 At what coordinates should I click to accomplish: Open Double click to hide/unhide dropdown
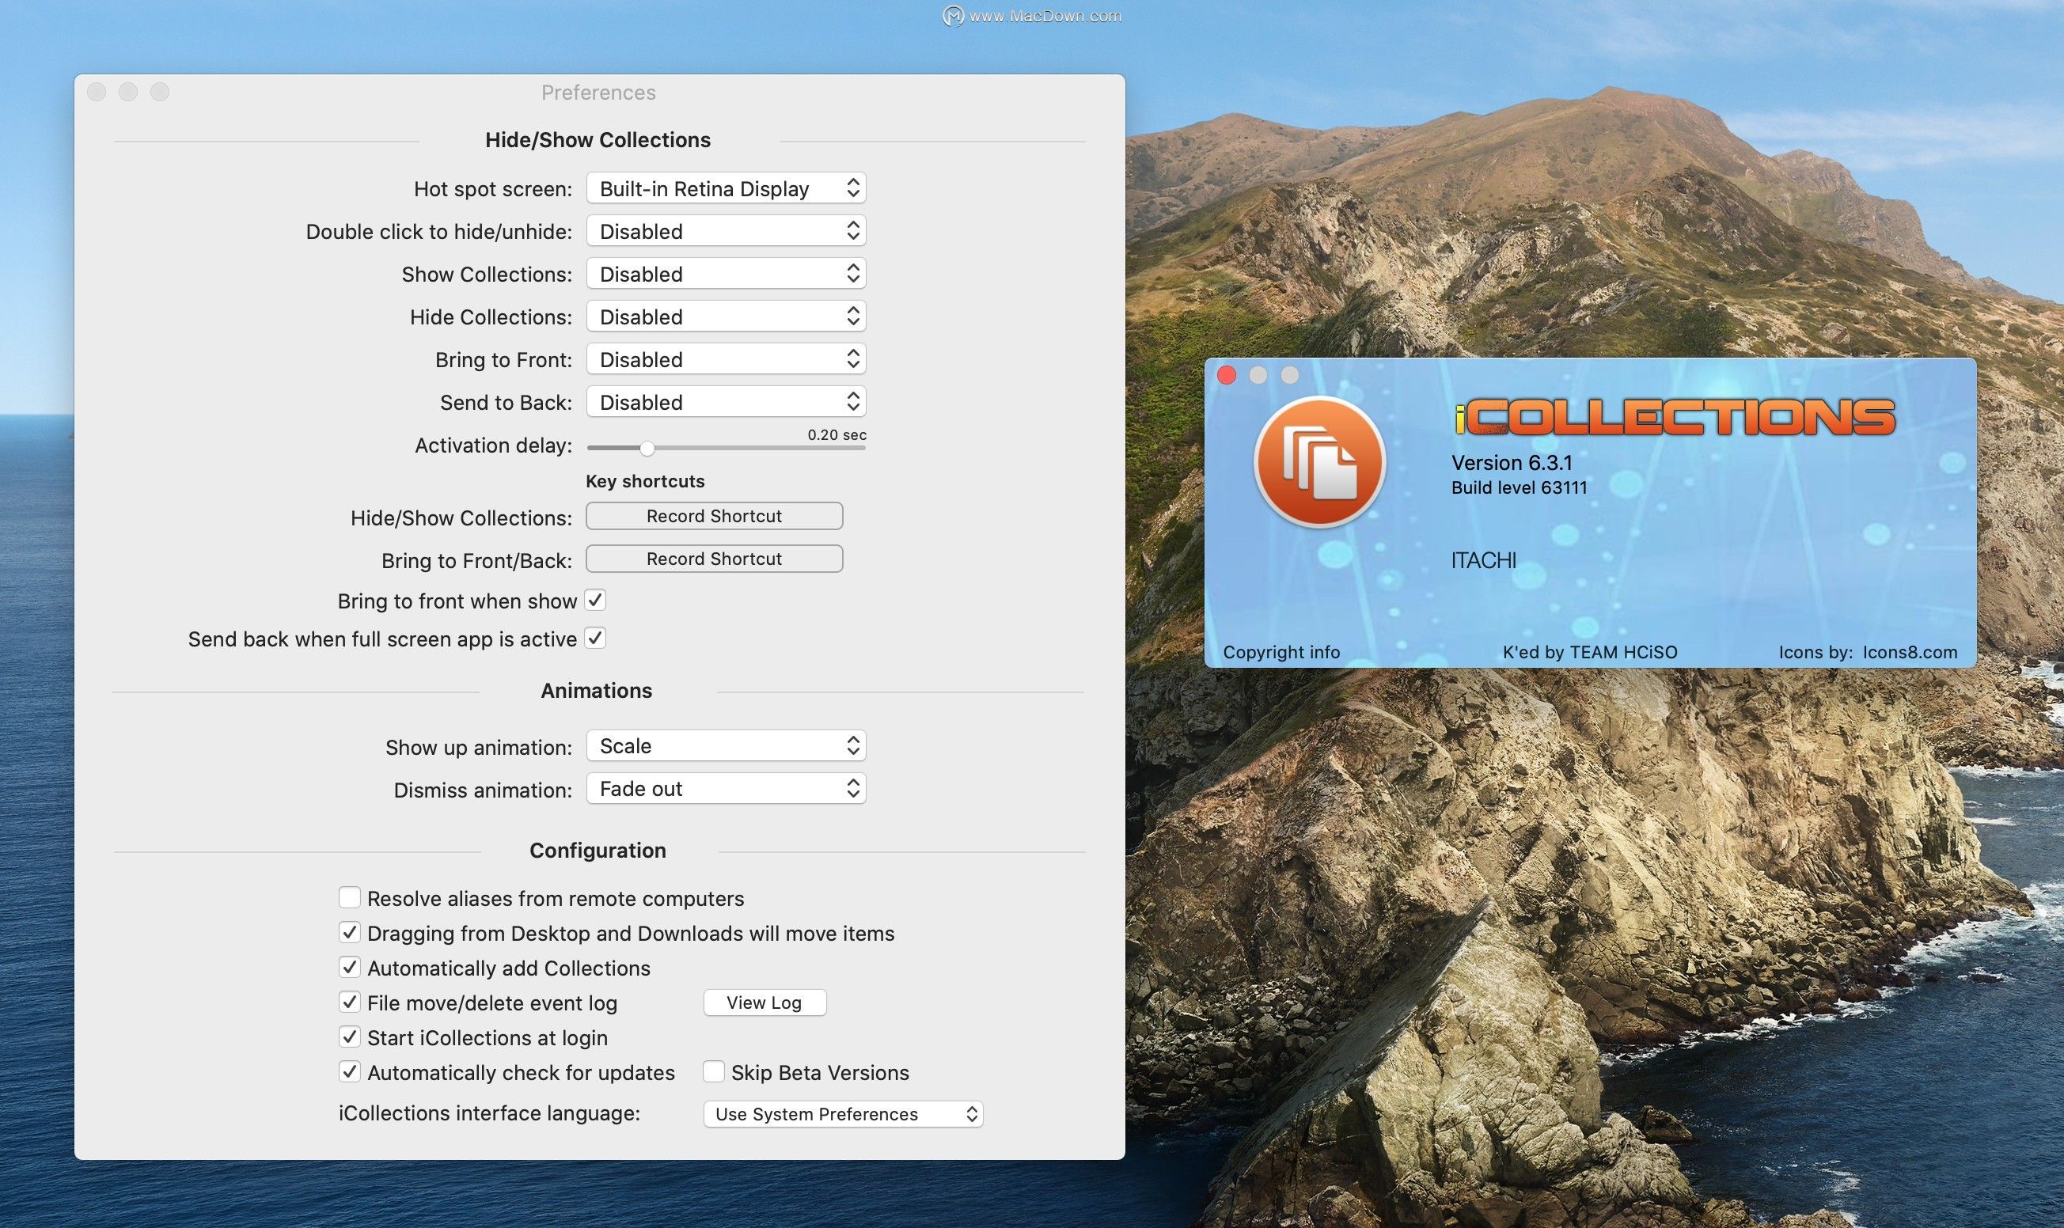pos(726,231)
